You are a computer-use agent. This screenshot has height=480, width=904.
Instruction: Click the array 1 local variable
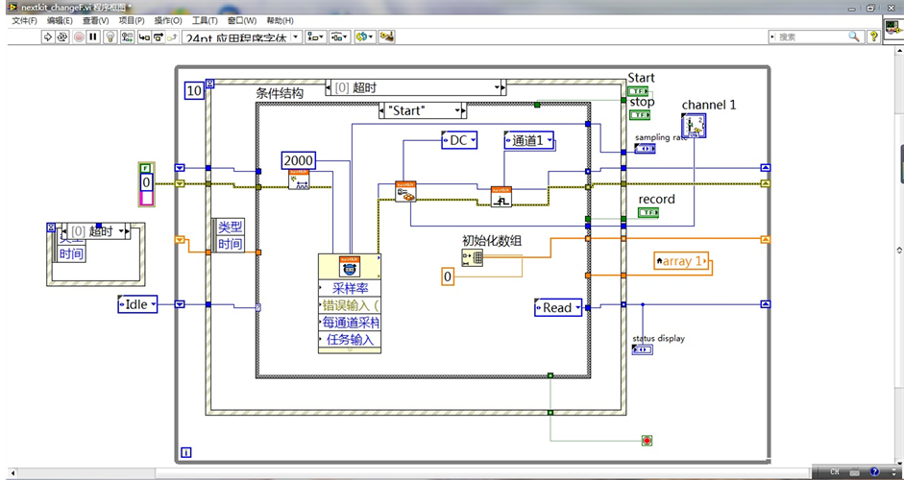682,260
